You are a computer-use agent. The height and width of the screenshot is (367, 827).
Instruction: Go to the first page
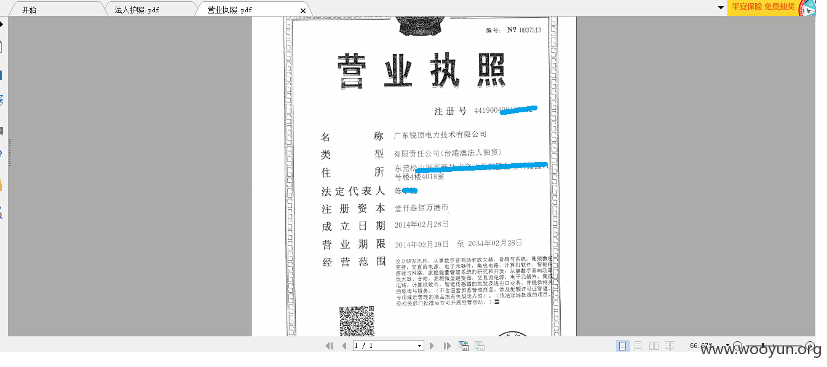[x=329, y=346]
